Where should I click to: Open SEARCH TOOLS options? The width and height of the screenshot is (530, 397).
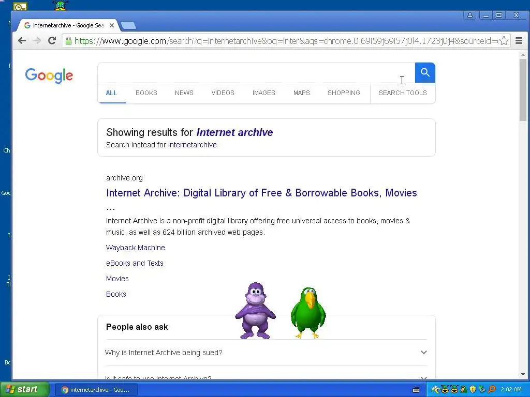point(403,93)
